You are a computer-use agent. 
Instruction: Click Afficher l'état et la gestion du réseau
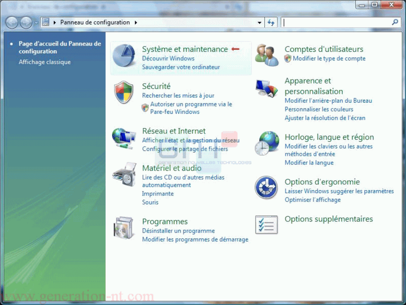[x=191, y=140]
